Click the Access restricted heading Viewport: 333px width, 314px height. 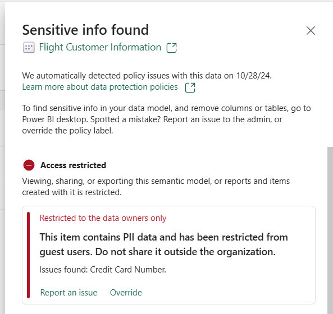(73, 165)
